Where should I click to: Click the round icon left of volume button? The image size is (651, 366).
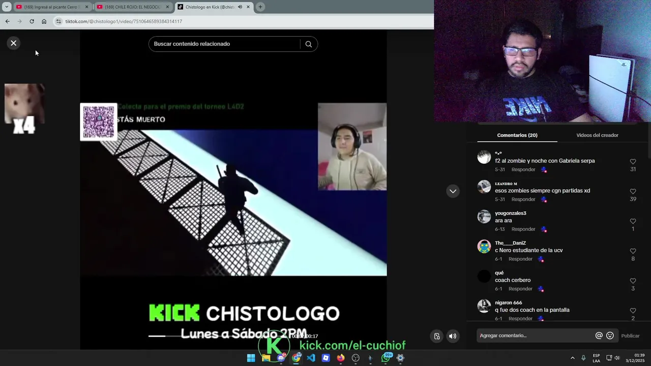tap(437, 336)
